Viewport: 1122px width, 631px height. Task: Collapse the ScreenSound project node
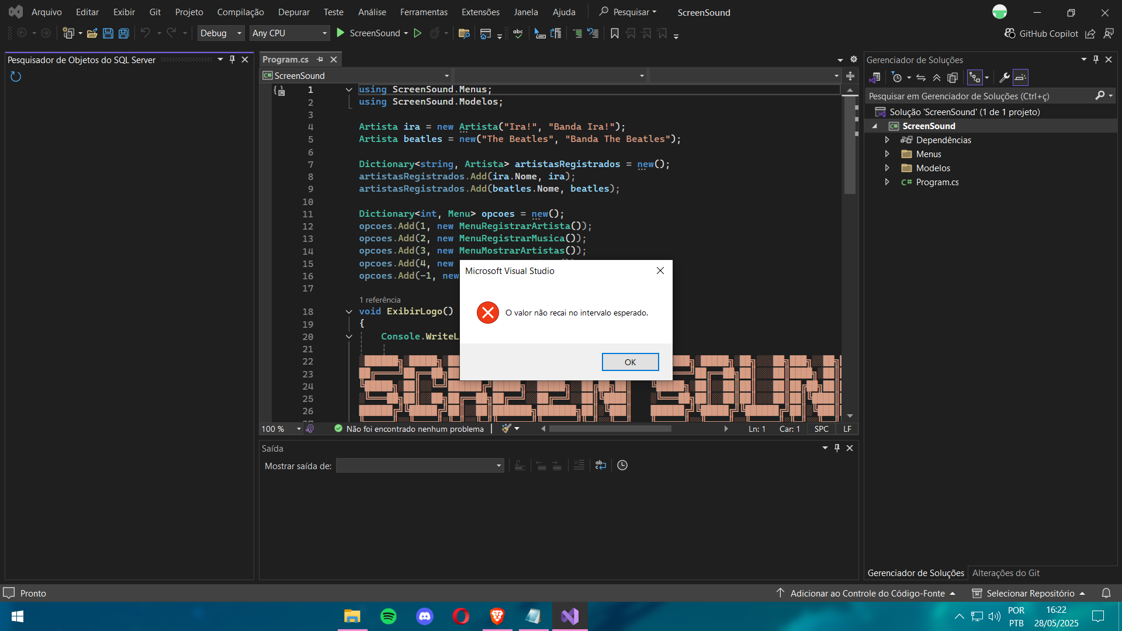tap(875, 126)
